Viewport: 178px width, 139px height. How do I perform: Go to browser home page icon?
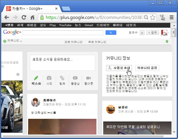[32, 18]
